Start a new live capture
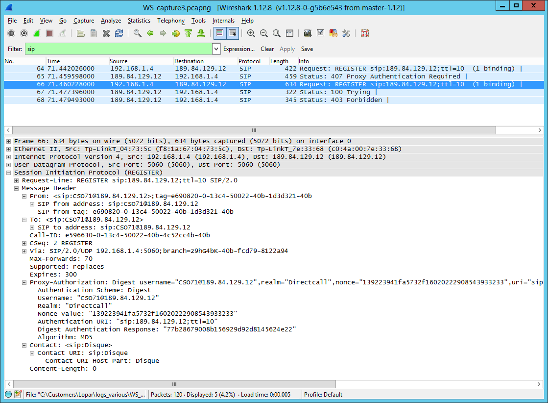 37,33
